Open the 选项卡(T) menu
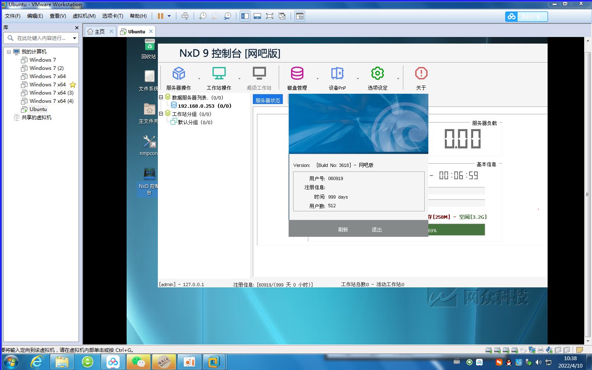592x370 pixels. [x=113, y=16]
